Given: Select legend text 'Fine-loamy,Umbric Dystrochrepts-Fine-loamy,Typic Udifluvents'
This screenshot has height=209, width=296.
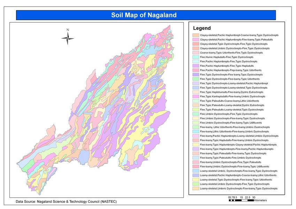Looking at the screenshot, I should [235, 167].
